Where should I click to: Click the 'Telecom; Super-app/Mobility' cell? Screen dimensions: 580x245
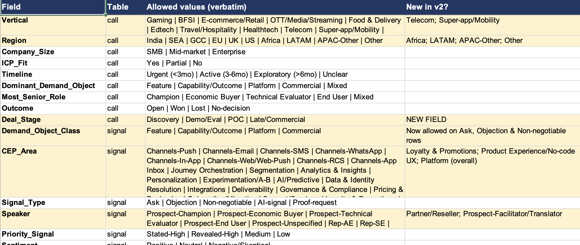click(492, 25)
